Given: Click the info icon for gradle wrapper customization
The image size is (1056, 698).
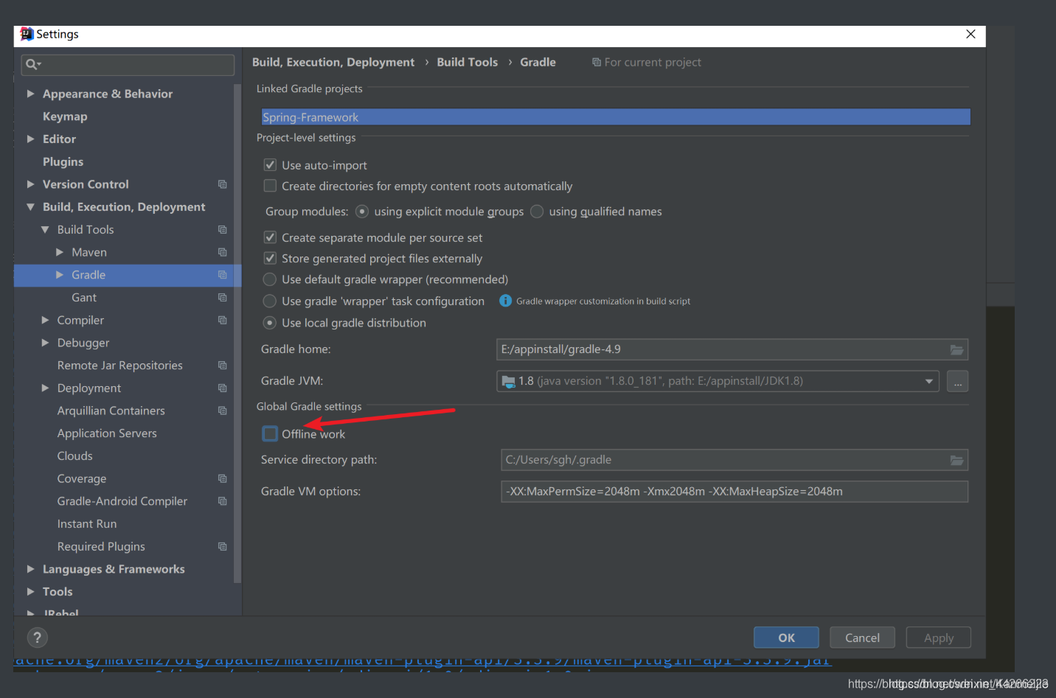Looking at the screenshot, I should [505, 301].
